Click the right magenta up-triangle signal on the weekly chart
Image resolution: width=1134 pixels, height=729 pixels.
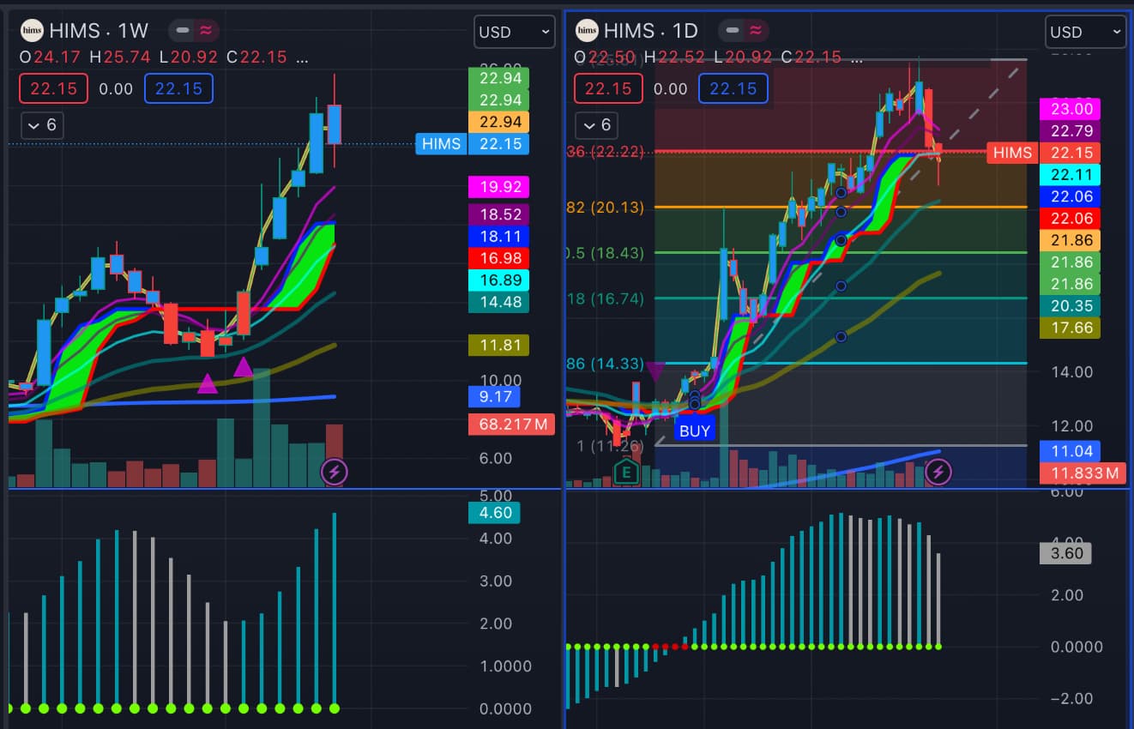coord(243,367)
